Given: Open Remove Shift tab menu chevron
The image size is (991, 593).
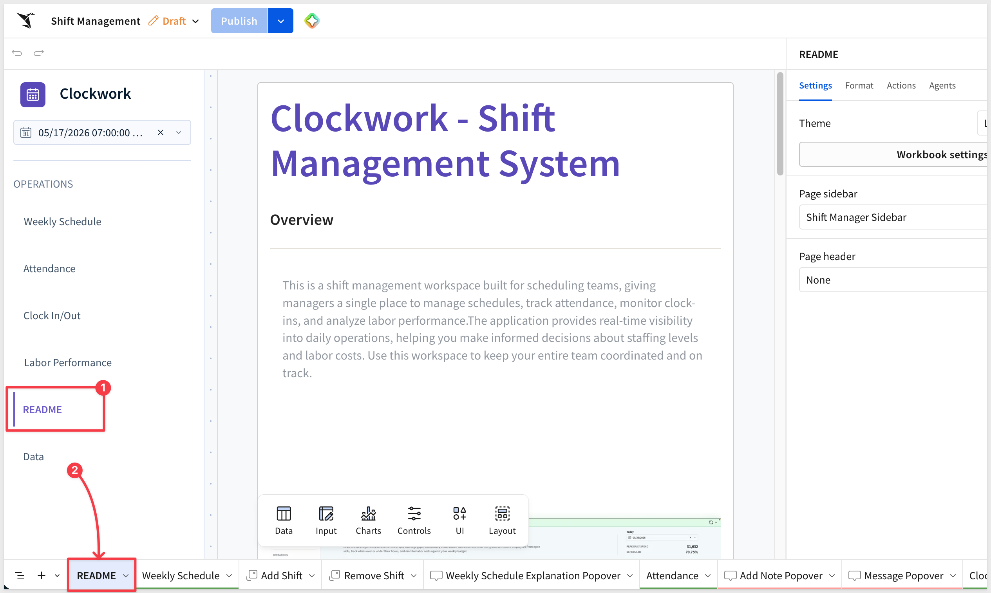Looking at the screenshot, I should tap(414, 575).
